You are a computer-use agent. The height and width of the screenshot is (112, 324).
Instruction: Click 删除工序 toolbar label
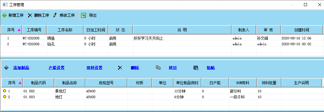(x=42, y=15)
